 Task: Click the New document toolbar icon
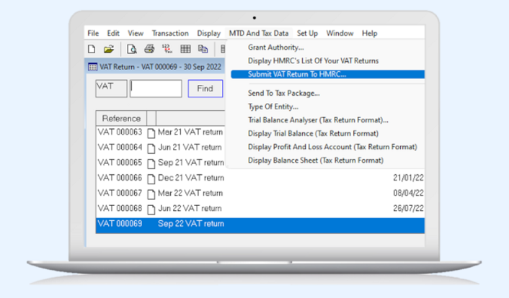(92, 49)
